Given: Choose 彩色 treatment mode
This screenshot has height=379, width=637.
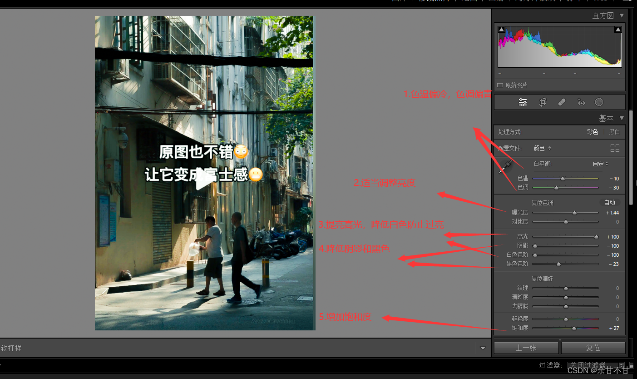Looking at the screenshot, I should pos(593,132).
